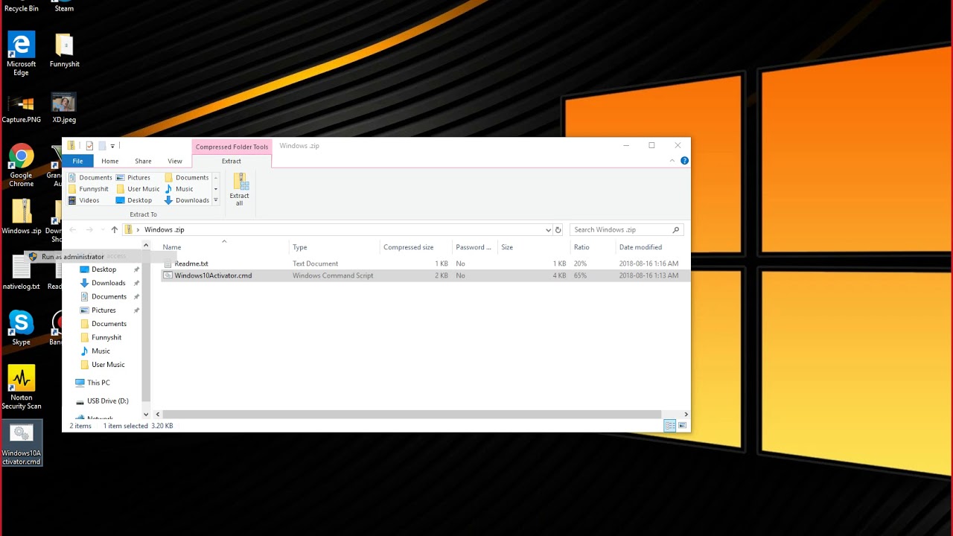Refresh the Windows .zip folder view

coord(558,230)
